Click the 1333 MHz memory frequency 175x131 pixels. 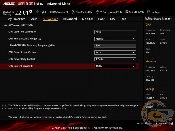150,70
